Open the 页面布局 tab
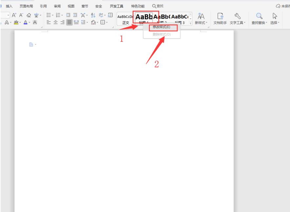Screen dimensions: 290x212 tap(28, 6)
